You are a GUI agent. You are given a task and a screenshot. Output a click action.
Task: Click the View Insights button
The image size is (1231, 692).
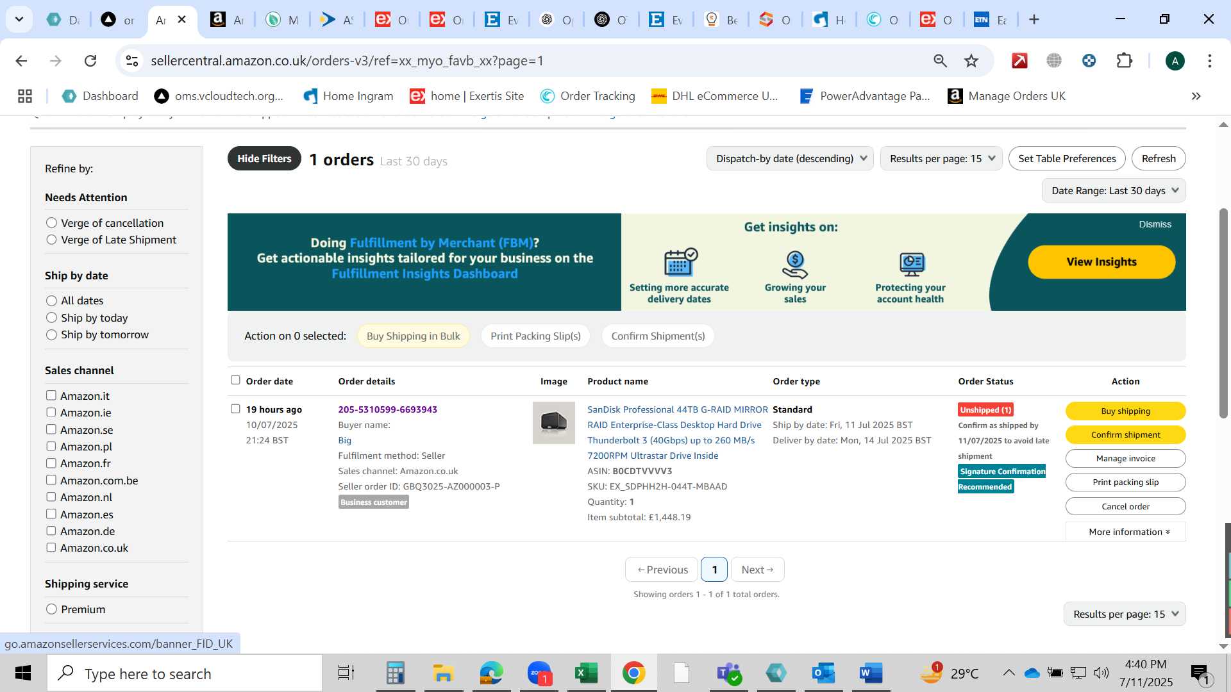tap(1101, 261)
